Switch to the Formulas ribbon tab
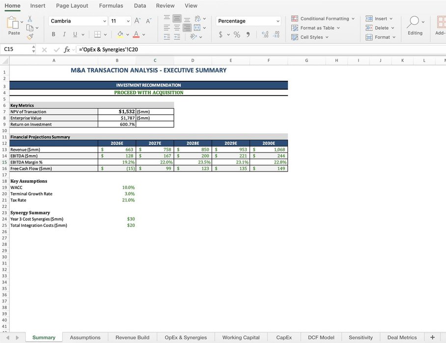The width and height of the screenshot is (446, 343). pyautogui.click(x=111, y=6)
